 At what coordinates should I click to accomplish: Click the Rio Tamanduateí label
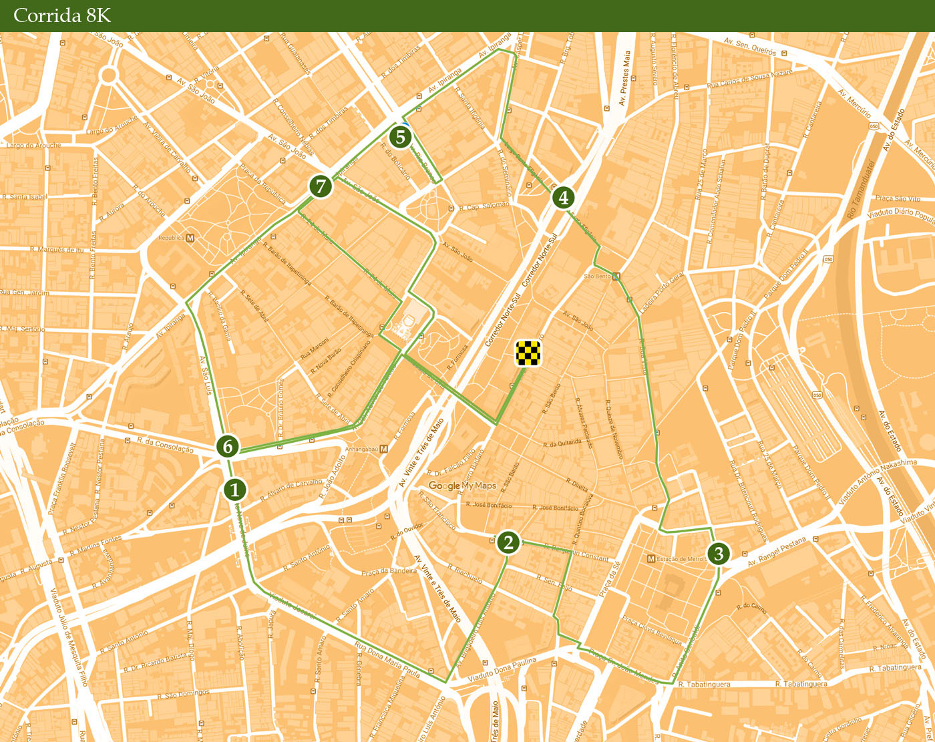[x=861, y=190]
